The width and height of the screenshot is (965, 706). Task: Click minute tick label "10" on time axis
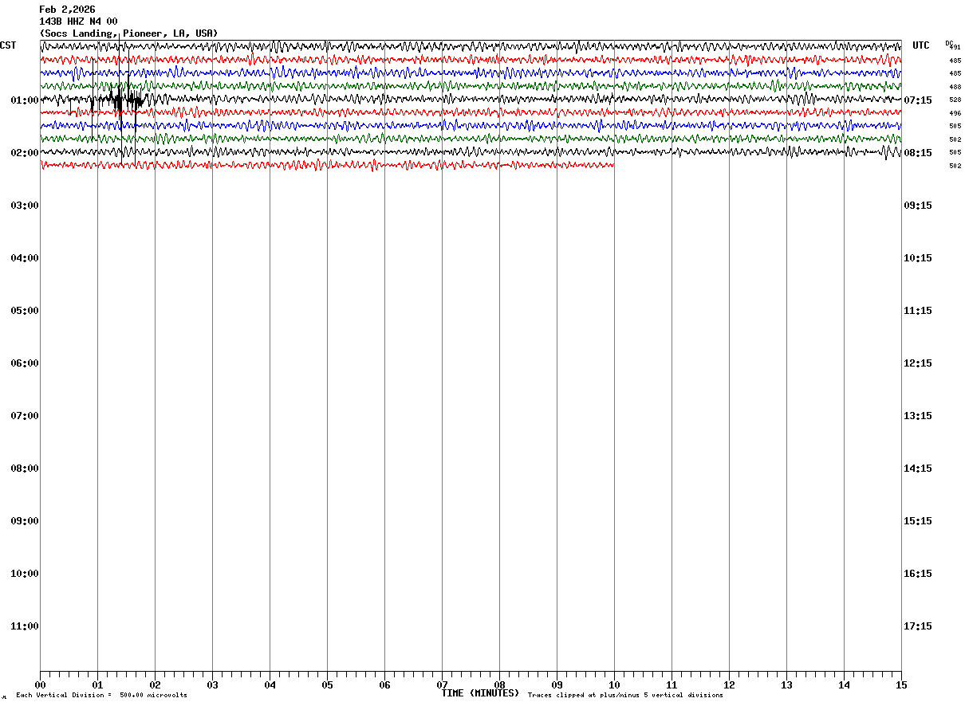[x=614, y=685]
